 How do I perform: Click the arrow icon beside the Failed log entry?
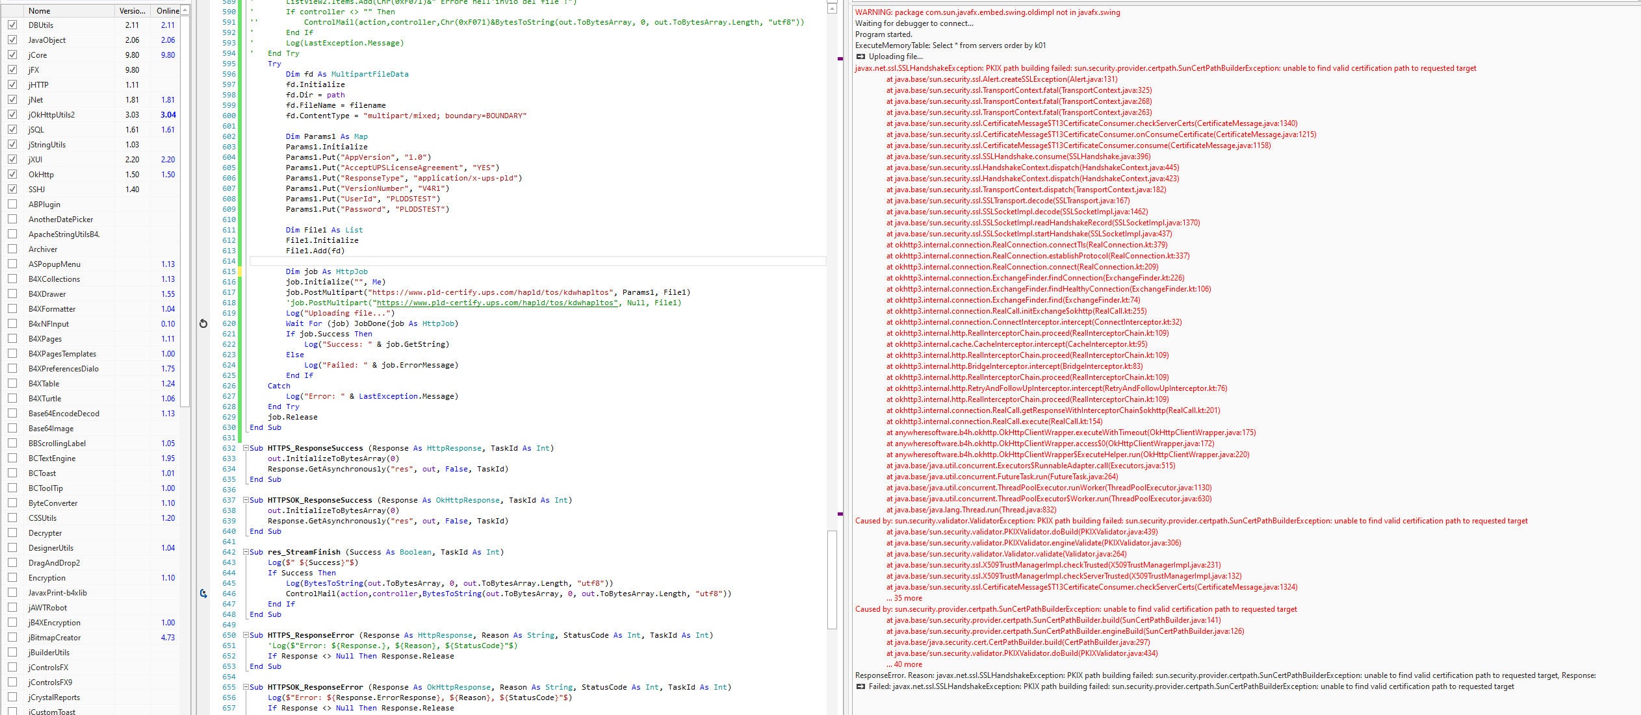860,686
